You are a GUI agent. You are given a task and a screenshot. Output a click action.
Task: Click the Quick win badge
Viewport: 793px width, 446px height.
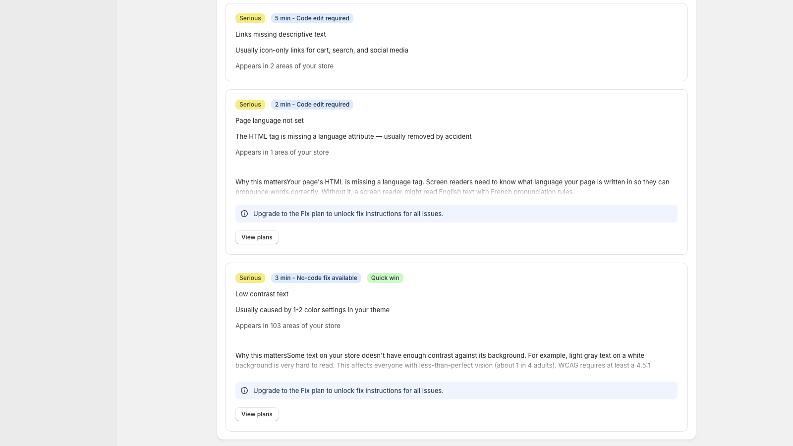[x=385, y=278]
